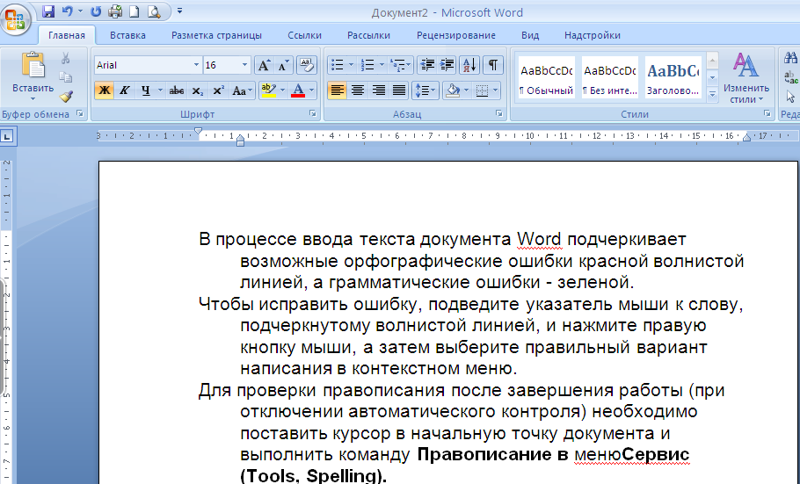Screen dimensions: 800x484
Task: Save the document from the quick access toolbar
Action: coord(48,11)
